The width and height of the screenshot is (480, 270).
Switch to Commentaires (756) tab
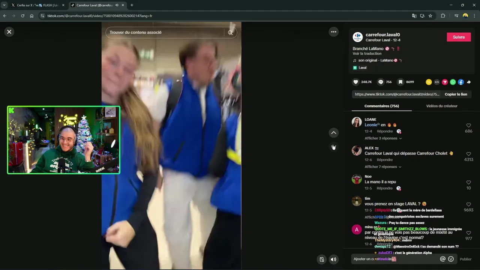(381, 106)
